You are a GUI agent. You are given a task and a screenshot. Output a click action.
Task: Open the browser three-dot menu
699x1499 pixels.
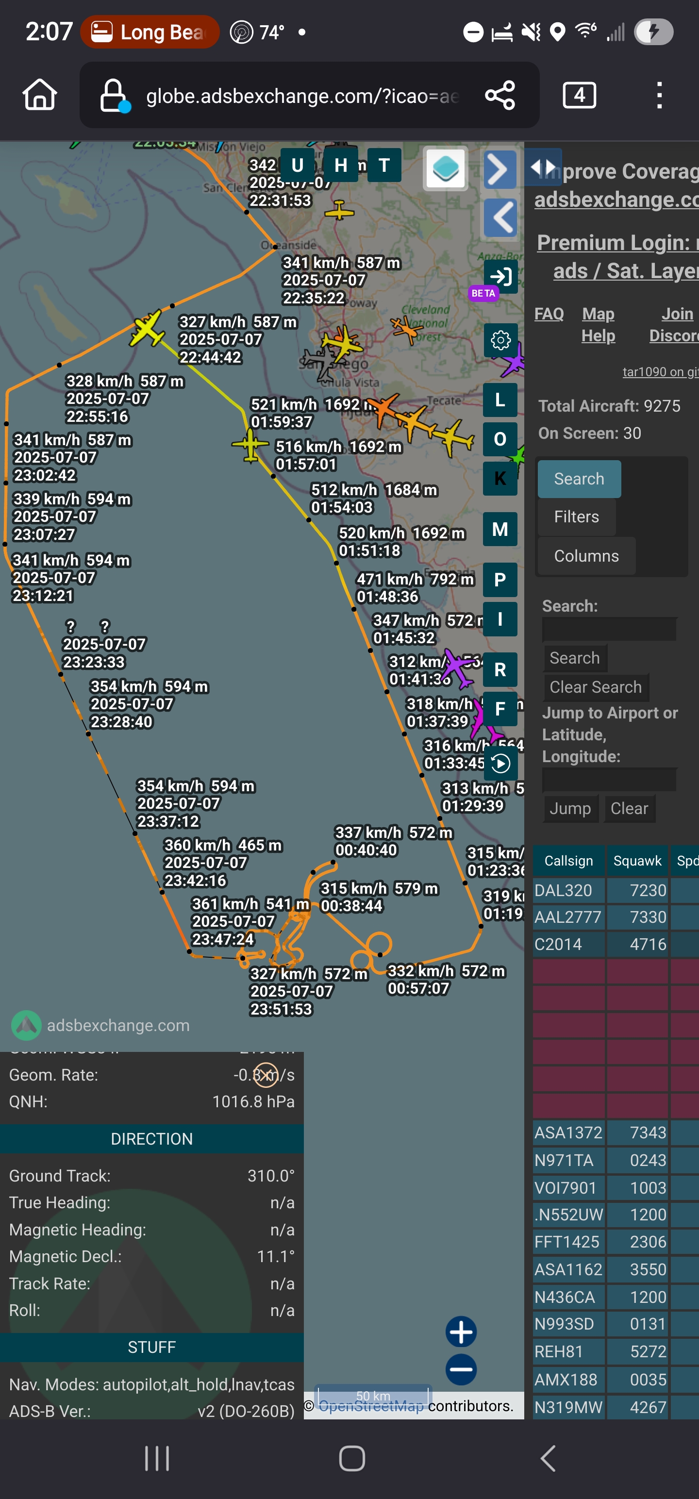point(659,95)
